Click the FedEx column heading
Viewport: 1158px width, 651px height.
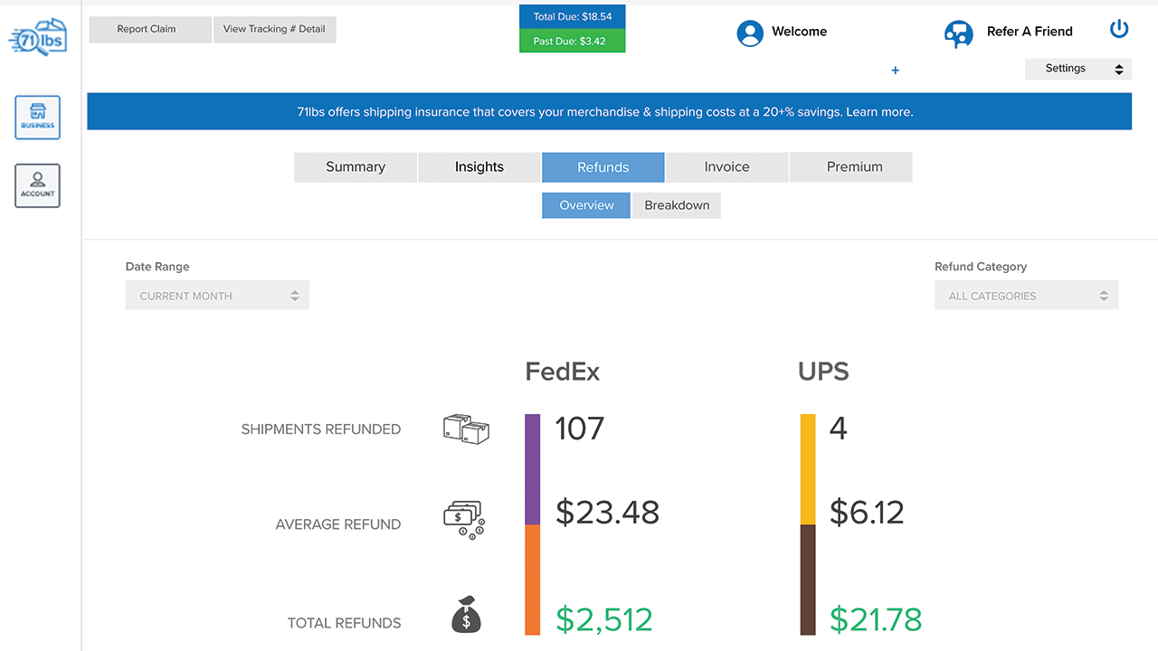(x=563, y=372)
